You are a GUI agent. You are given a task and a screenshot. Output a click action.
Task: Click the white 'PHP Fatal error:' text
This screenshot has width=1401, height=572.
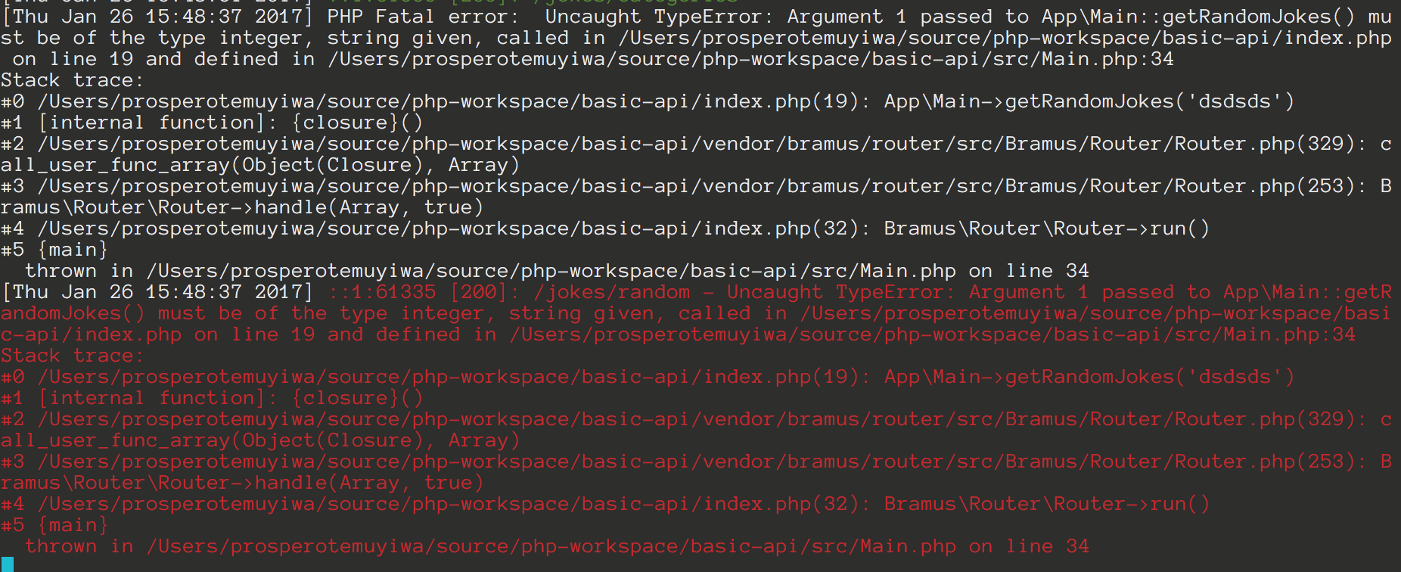tap(424, 17)
